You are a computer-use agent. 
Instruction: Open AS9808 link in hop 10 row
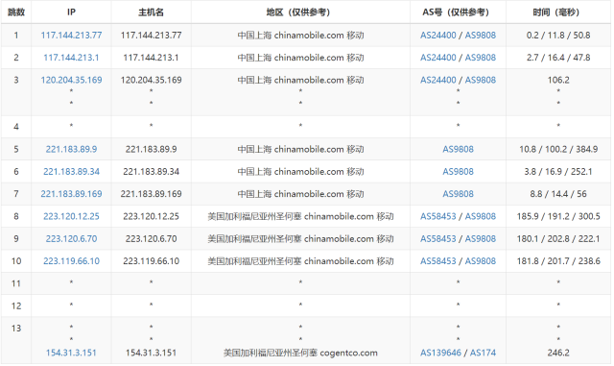click(x=481, y=261)
